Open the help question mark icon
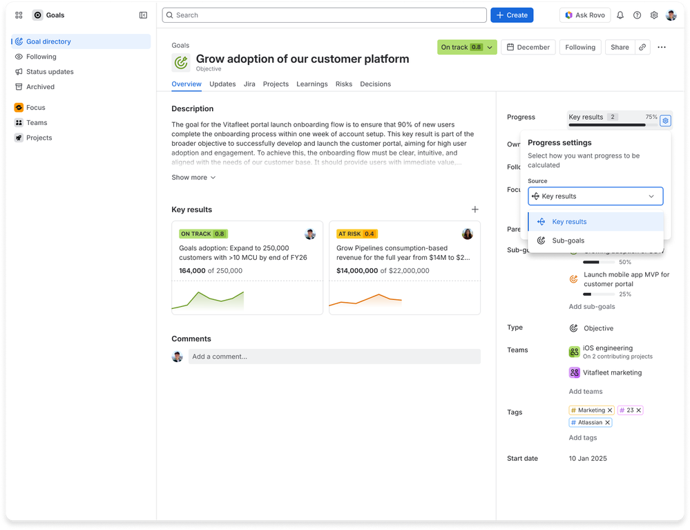The image size is (690, 530). pos(637,15)
